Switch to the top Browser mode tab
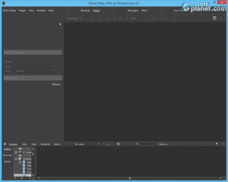The width and height of the screenshot is (228, 182). coord(85,10)
